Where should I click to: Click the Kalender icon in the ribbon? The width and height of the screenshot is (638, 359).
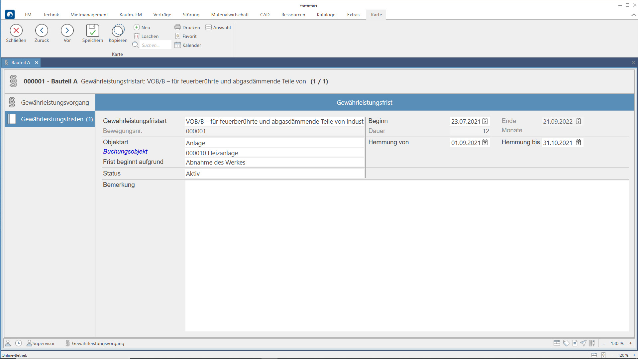coord(188,45)
